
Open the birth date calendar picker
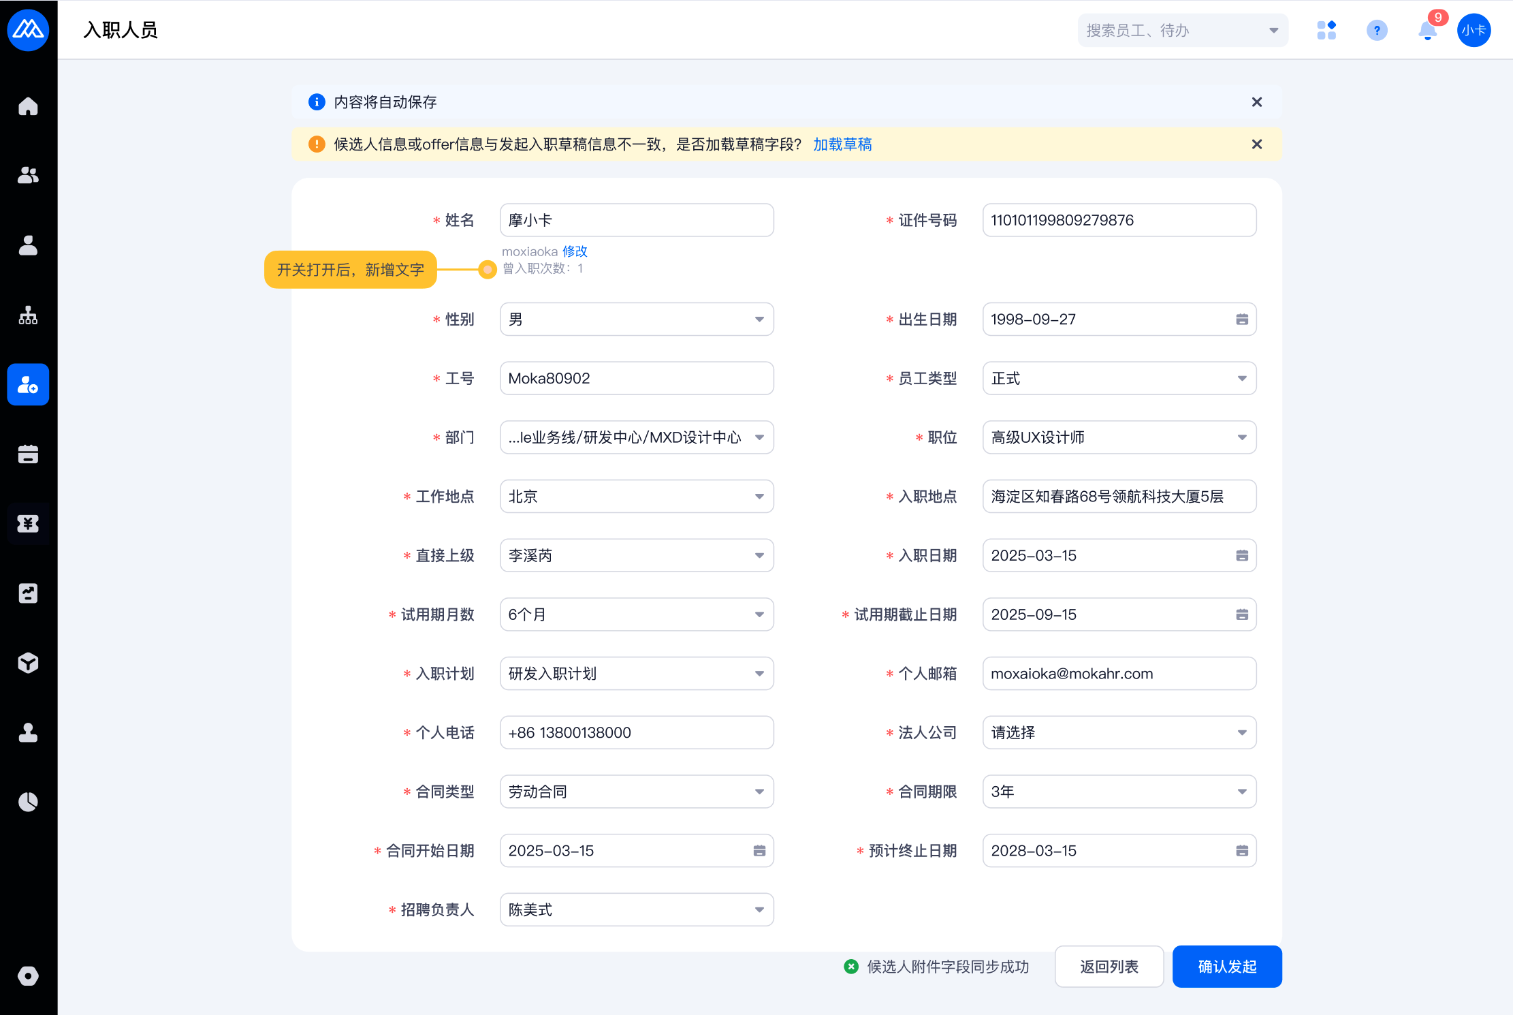click(x=1242, y=319)
